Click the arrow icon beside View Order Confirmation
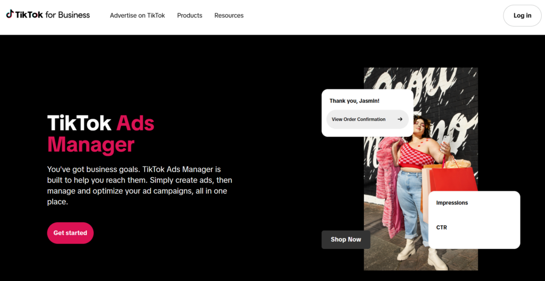This screenshot has width=545, height=281. tap(400, 119)
